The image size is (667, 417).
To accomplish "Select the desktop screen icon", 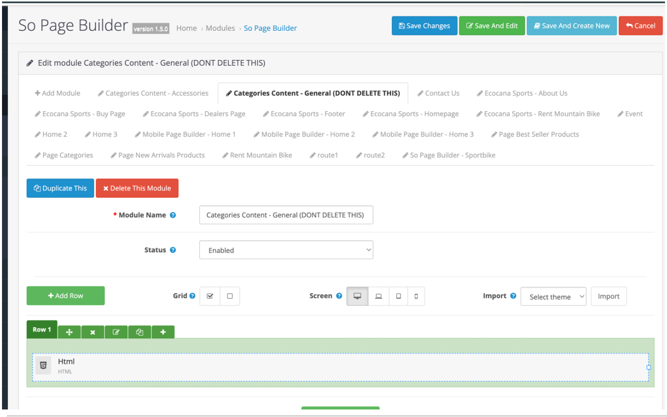I will (x=357, y=296).
